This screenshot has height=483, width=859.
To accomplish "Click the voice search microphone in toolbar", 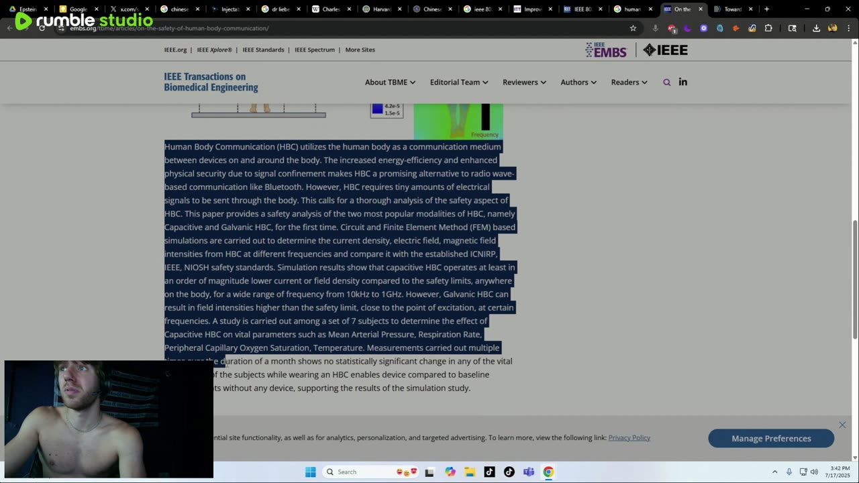I will (x=655, y=28).
